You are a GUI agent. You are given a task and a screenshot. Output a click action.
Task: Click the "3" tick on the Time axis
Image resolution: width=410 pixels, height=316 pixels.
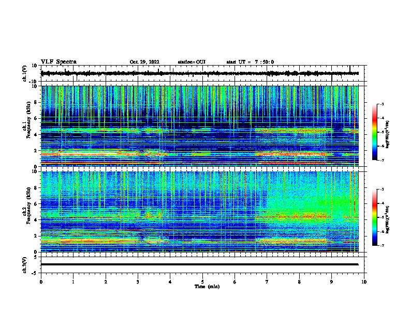pos(138,282)
